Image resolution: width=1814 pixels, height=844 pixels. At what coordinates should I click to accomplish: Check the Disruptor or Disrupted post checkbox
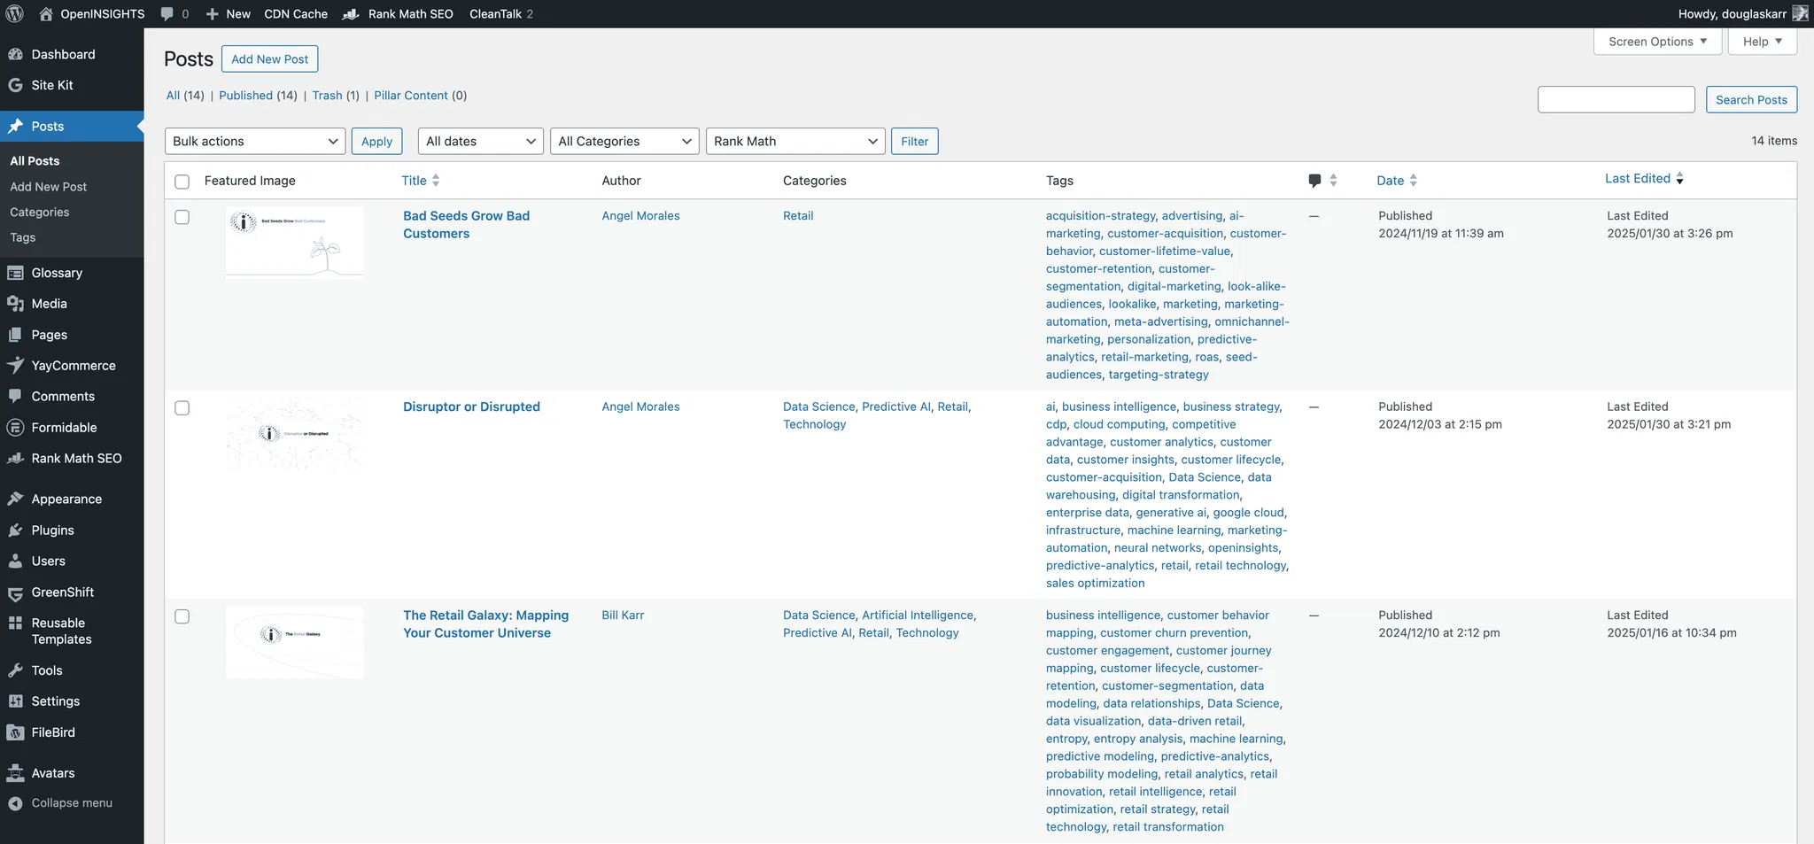[x=182, y=408]
